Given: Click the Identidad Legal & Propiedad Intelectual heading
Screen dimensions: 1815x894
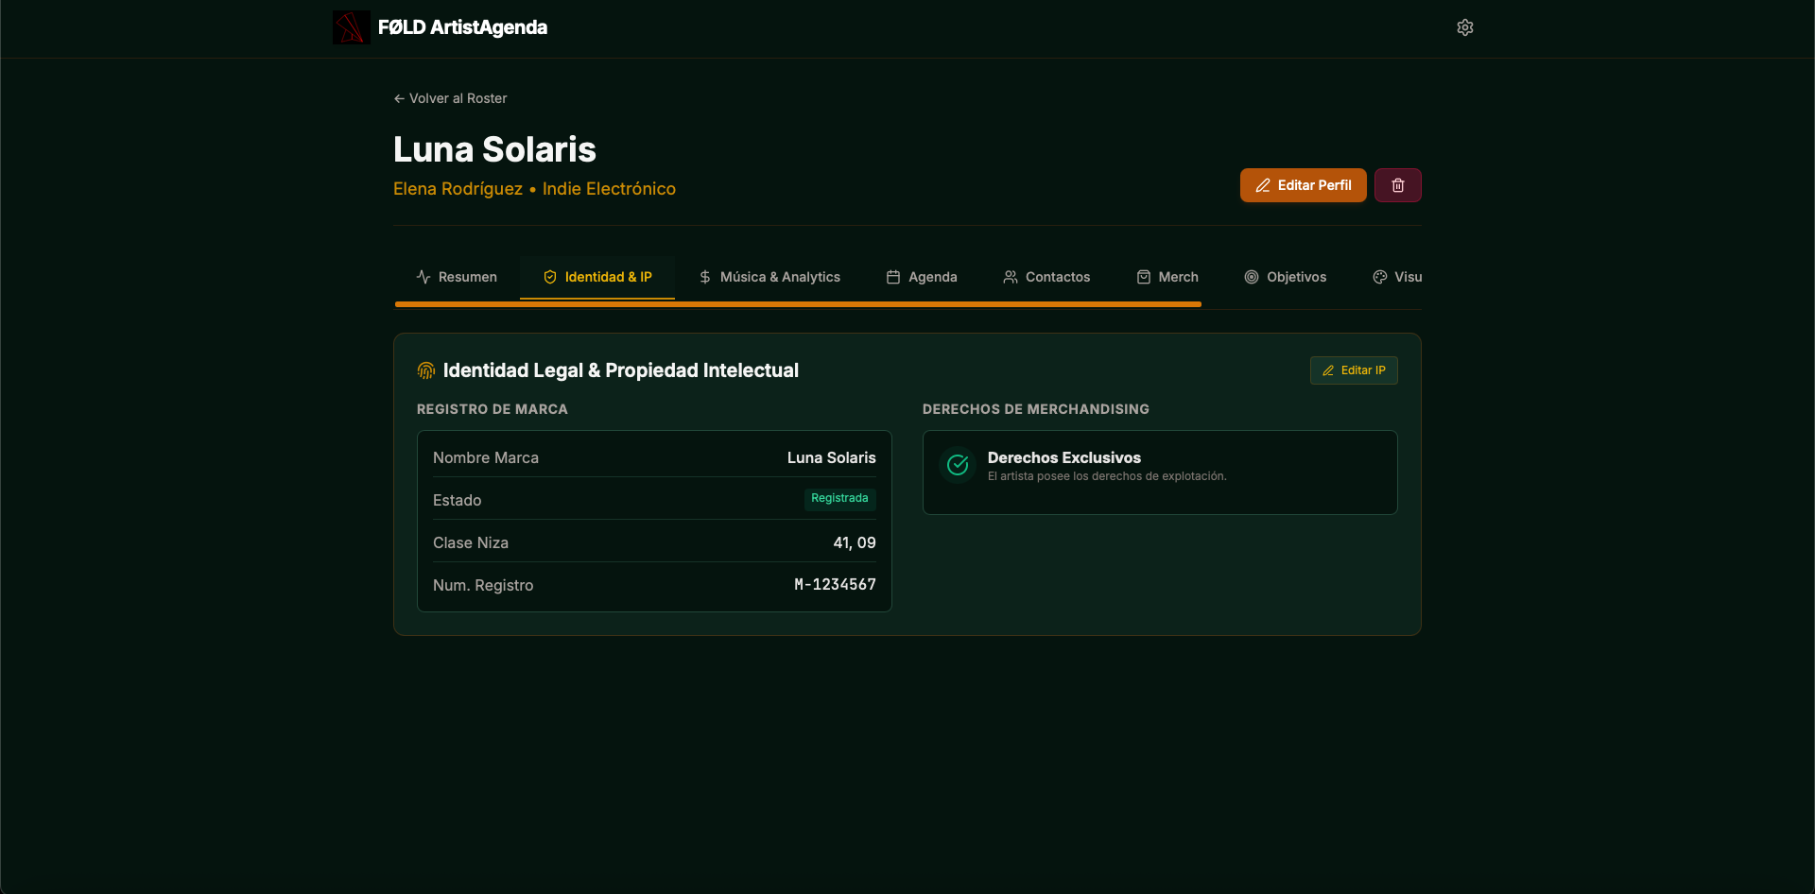Looking at the screenshot, I should coord(621,370).
